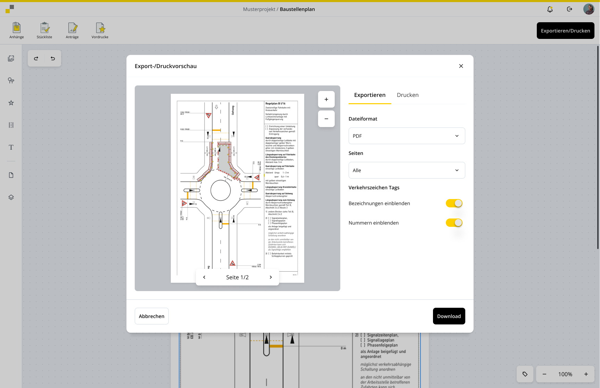Select the Text tool in sidebar
Image resolution: width=600 pixels, height=388 pixels.
pos(11,147)
